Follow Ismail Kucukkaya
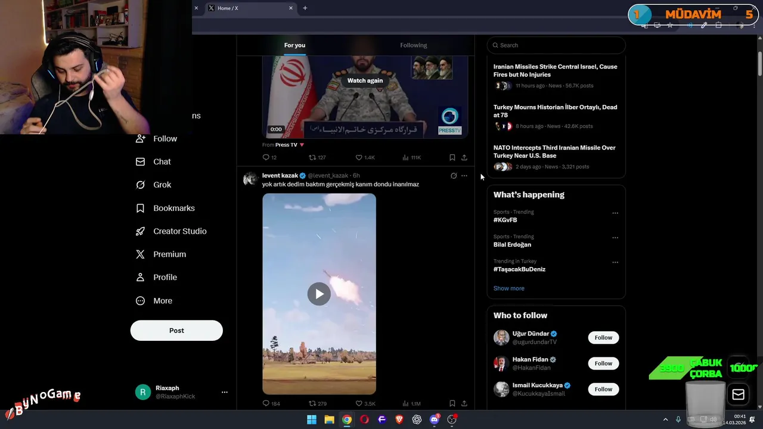 [603, 389]
